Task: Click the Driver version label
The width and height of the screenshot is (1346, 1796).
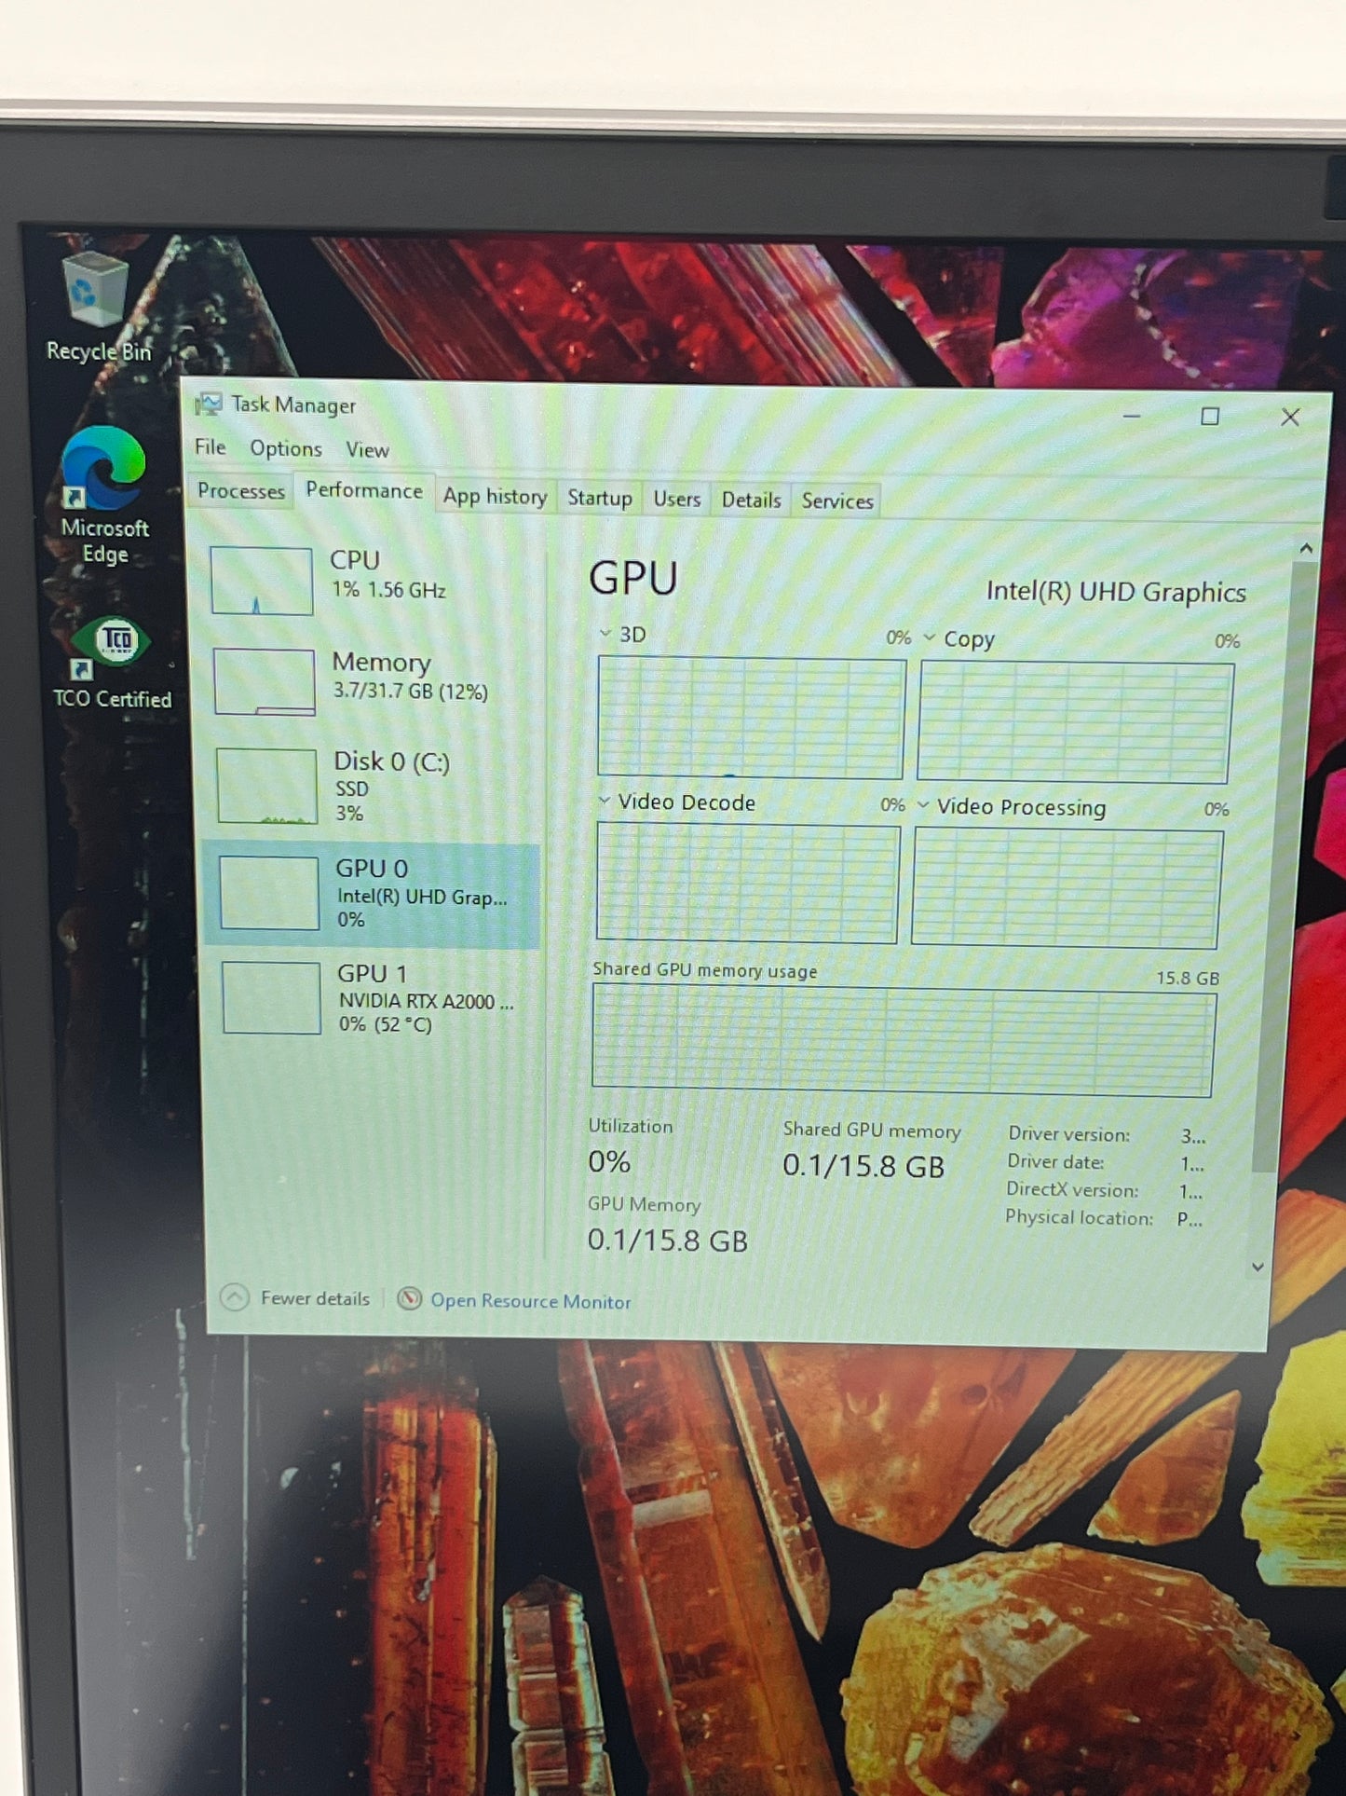Action: click(1069, 1134)
